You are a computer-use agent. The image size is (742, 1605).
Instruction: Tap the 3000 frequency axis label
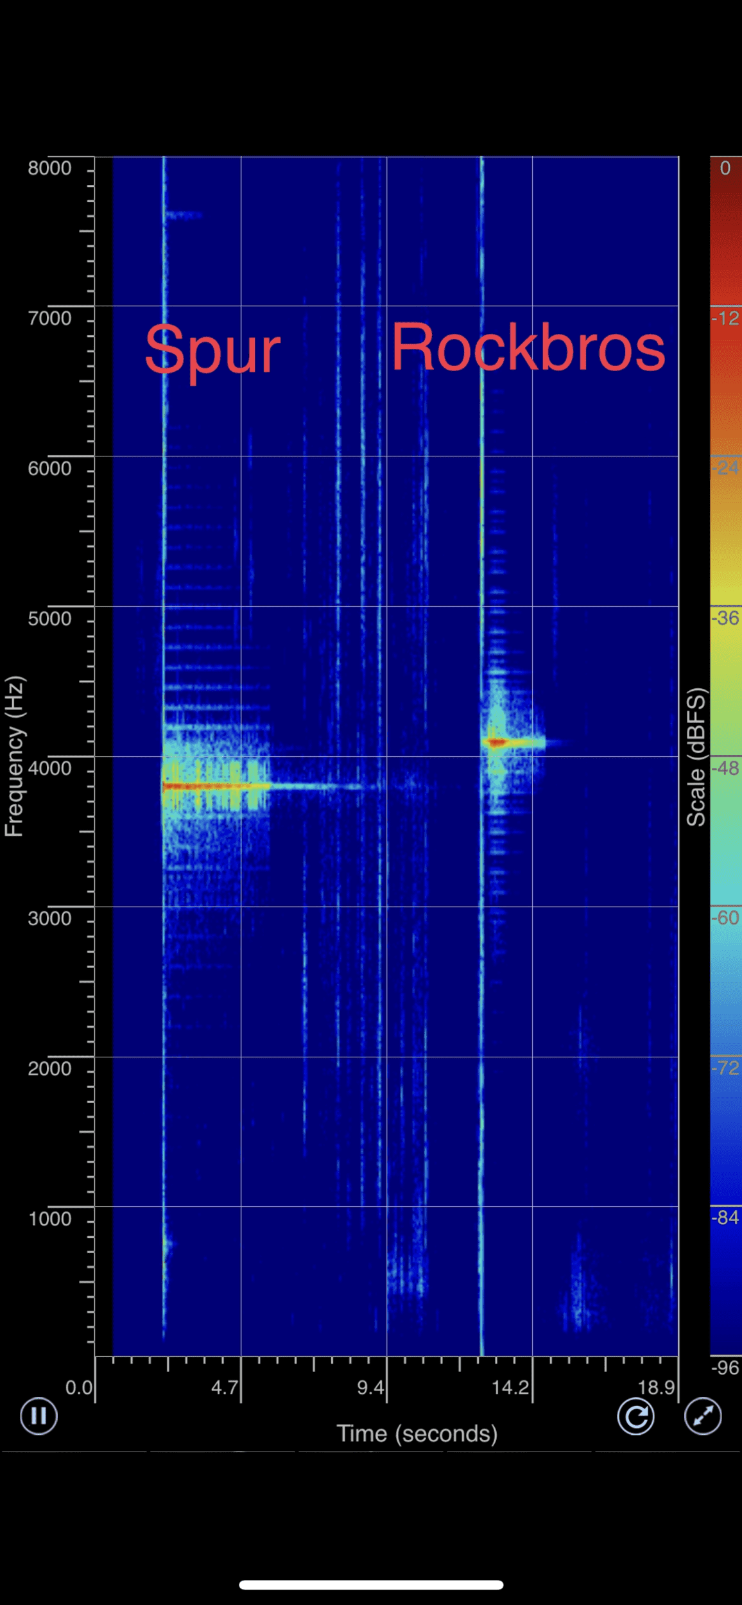(49, 919)
